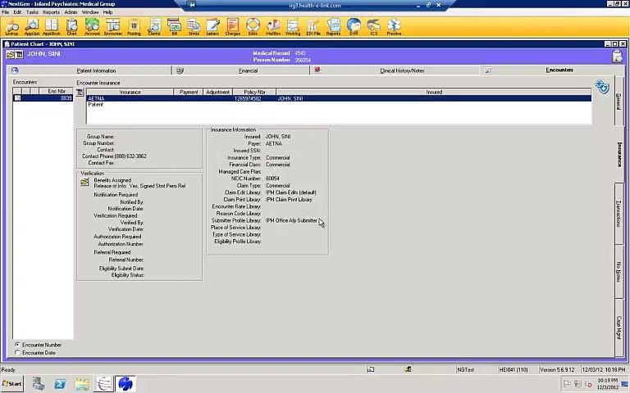Click the Bill toolbar icon
This screenshot has width=630, height=393.
click(x=174, y=27)
